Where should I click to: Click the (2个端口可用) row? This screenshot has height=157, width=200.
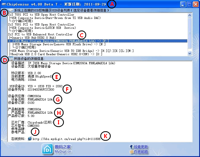coord(26,47)
